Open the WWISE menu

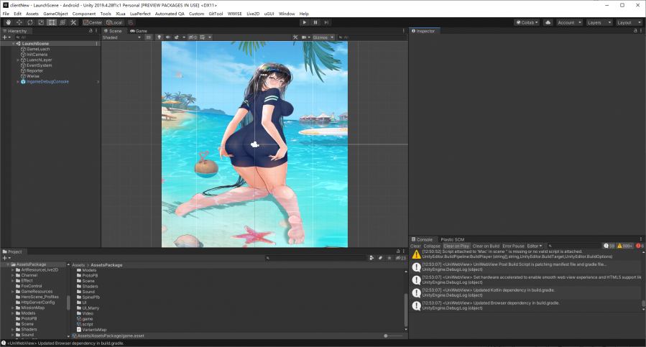tap(235, 14)
